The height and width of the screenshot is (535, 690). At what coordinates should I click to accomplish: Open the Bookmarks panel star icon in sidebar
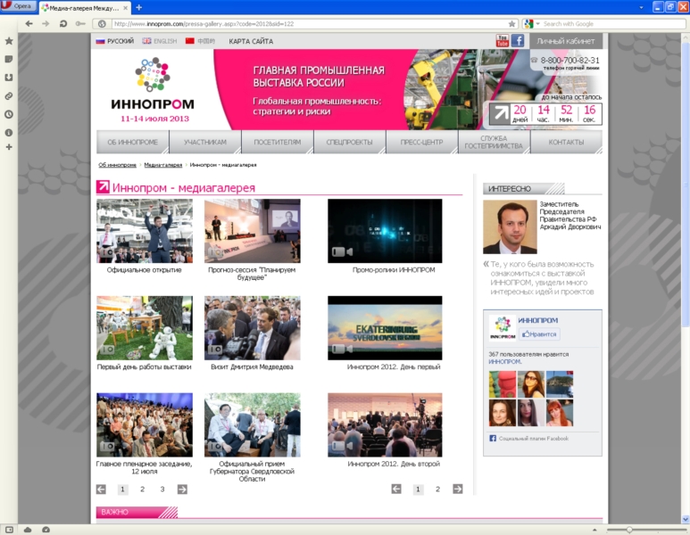[9, 41]
